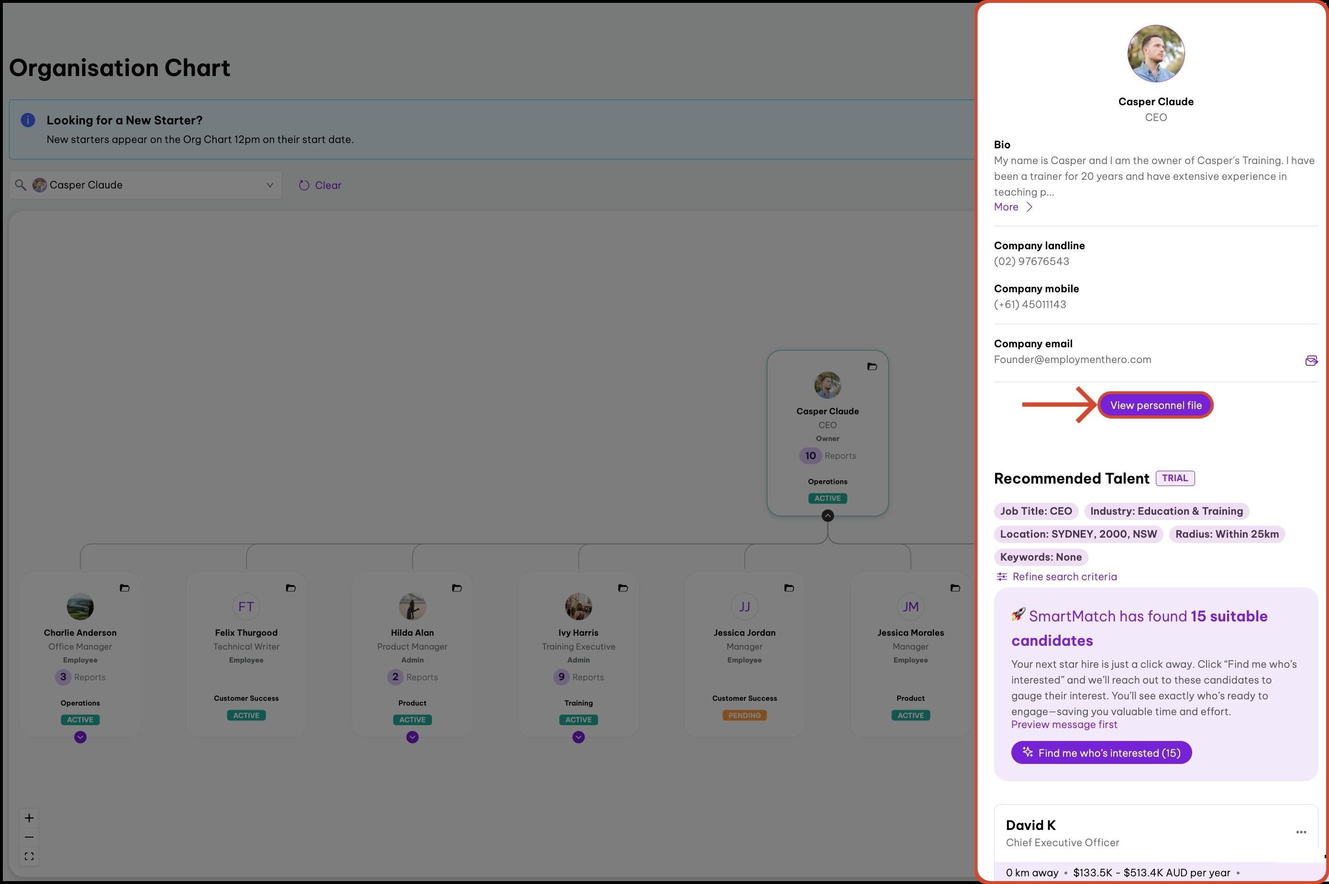Click Casper Claude's profile photo in the panel
The image size is (1329, 884).
click(x=1155, y=54)
